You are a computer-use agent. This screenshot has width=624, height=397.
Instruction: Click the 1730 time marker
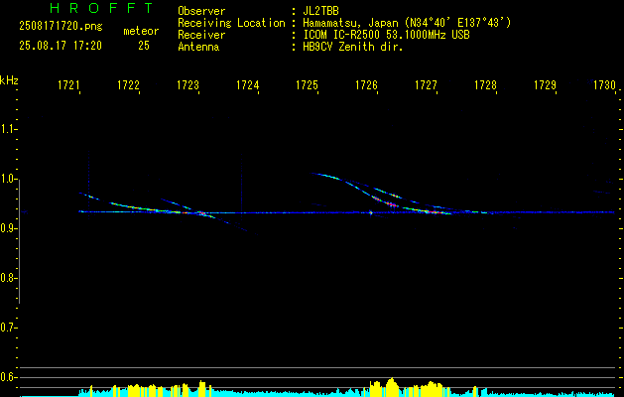pos(604,85)
